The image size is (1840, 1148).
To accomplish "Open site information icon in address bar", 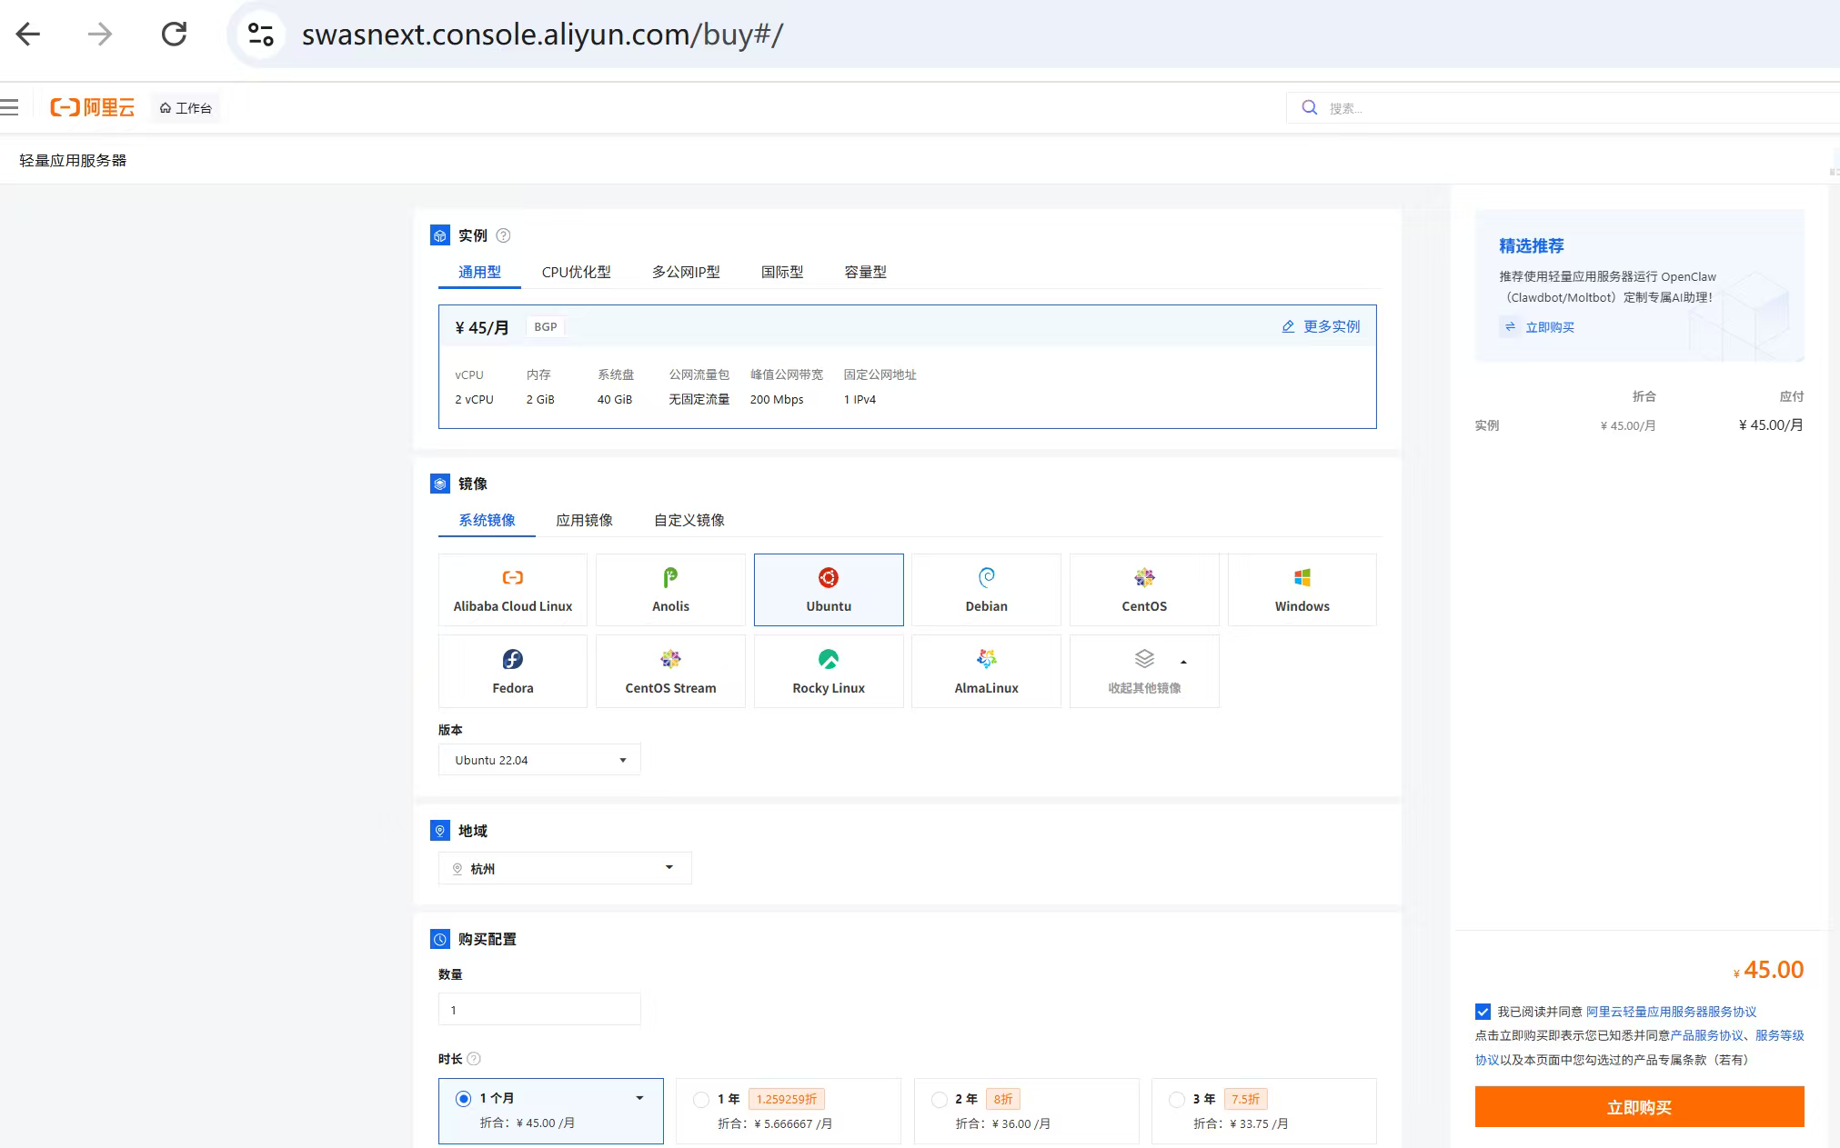I will click(261, 35).
